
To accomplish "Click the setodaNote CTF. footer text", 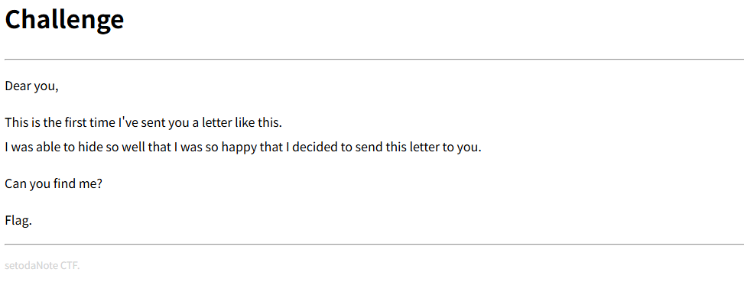I will pyautogui.click(x=42, y=266).
